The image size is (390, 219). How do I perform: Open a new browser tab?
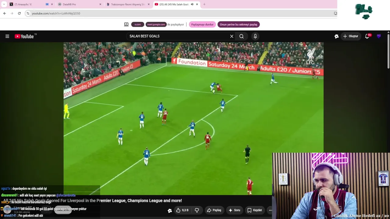pos(204,4)
